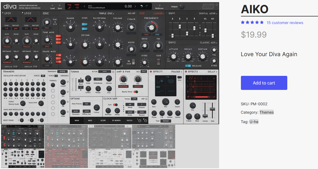
Task: Open the 15 customer reviews link
Action: click(285, 23)
